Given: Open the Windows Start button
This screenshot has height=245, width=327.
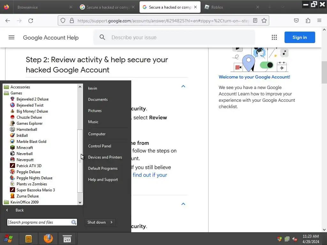Looking at the screenshot, I should (x=8, y=239).
